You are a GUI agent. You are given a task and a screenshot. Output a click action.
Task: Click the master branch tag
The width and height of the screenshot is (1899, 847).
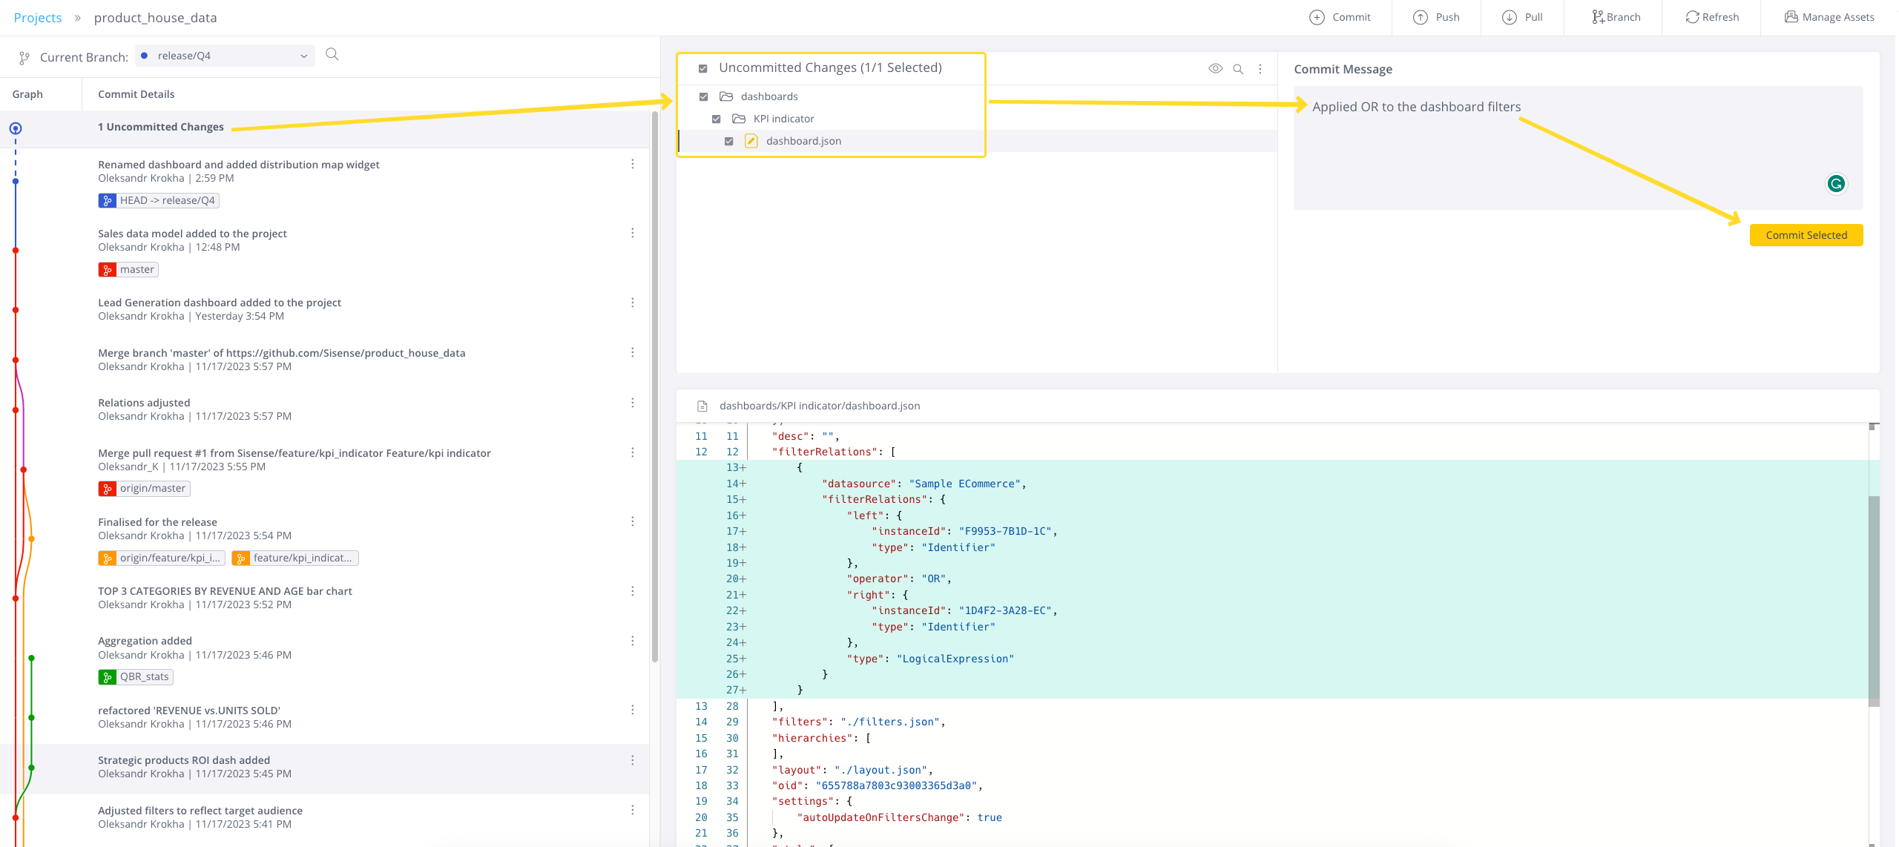point(128,269)
